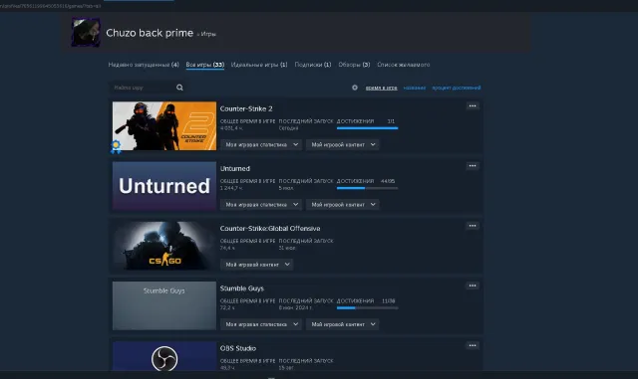
Task: Click the search magnifier icon
Action: [x=179, y=88]
